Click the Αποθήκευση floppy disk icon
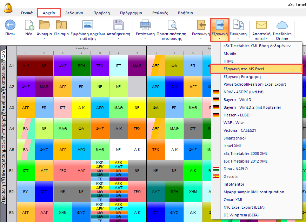 coord(118,25)
